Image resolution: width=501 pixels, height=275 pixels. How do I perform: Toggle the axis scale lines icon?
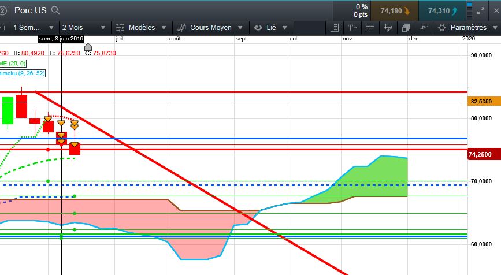(335, 28)
